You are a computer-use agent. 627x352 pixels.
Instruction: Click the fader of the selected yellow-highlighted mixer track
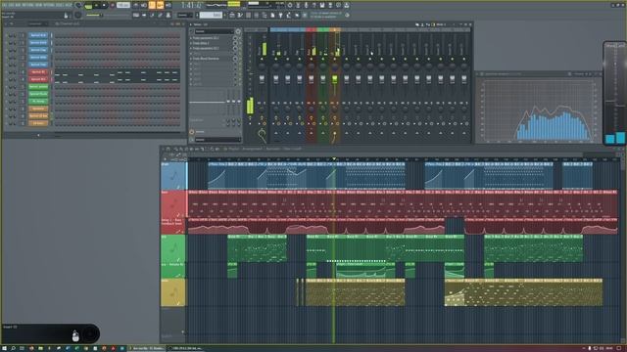point(335,78)
